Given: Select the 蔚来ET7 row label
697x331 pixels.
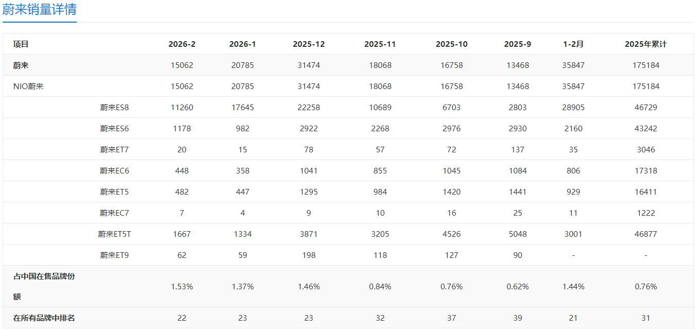Looking at the screenshot, I should tap(114, 150).
